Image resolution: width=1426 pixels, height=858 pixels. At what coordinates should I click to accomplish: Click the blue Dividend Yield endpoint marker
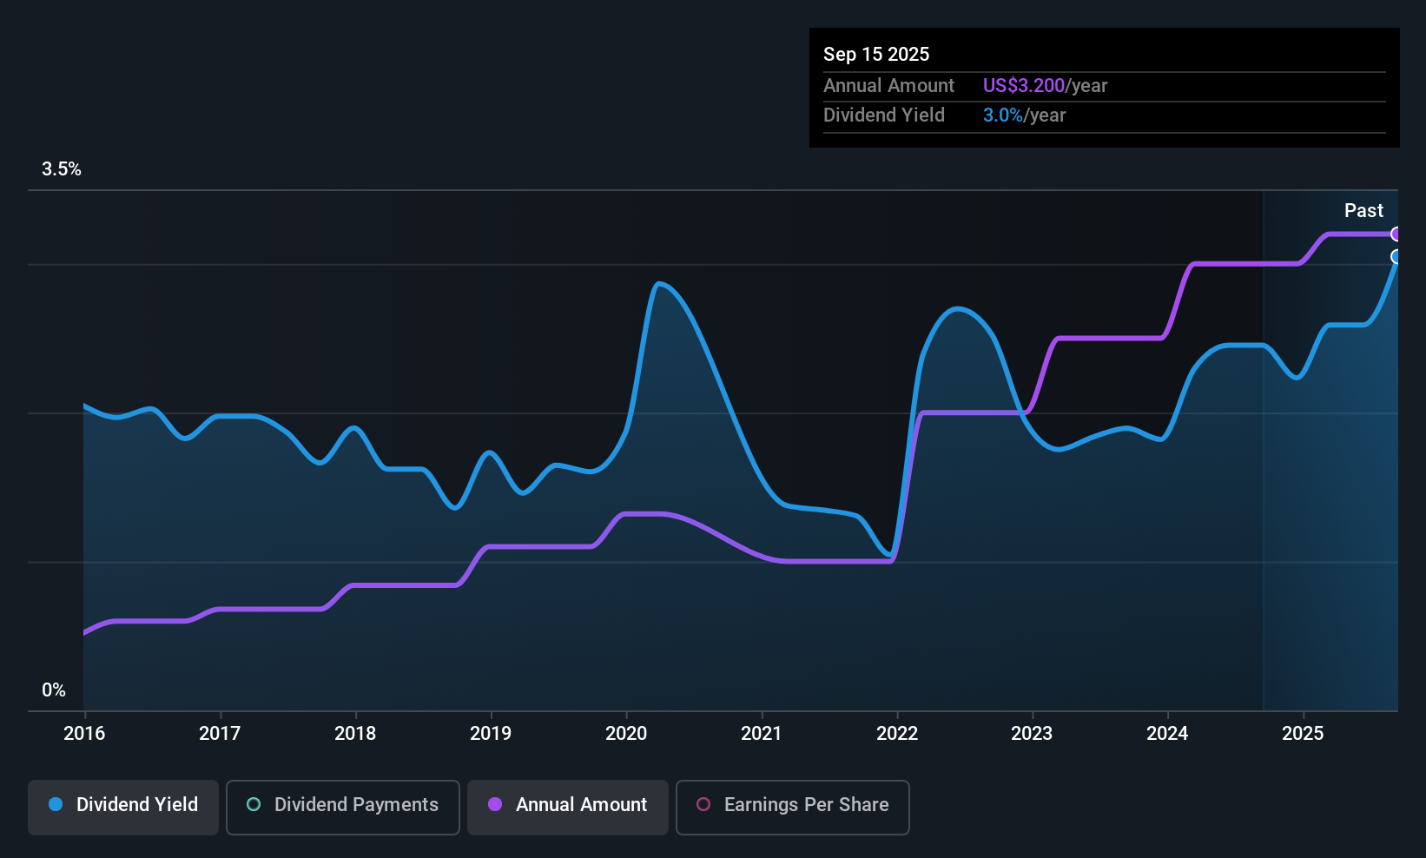(x=1396, y=256)
